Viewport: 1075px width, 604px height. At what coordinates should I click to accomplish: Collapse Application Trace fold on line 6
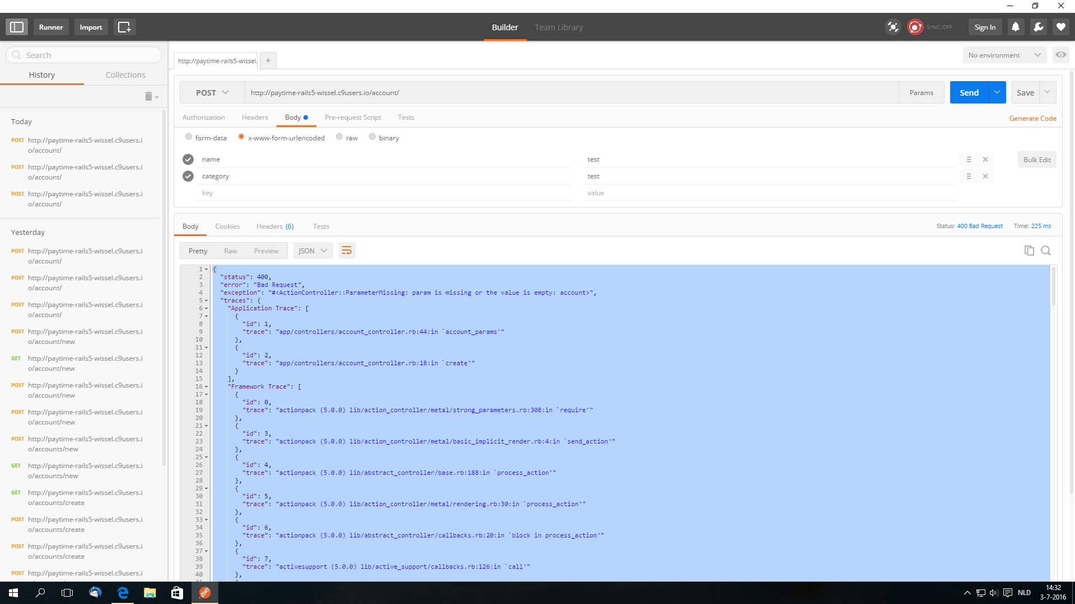206,309
